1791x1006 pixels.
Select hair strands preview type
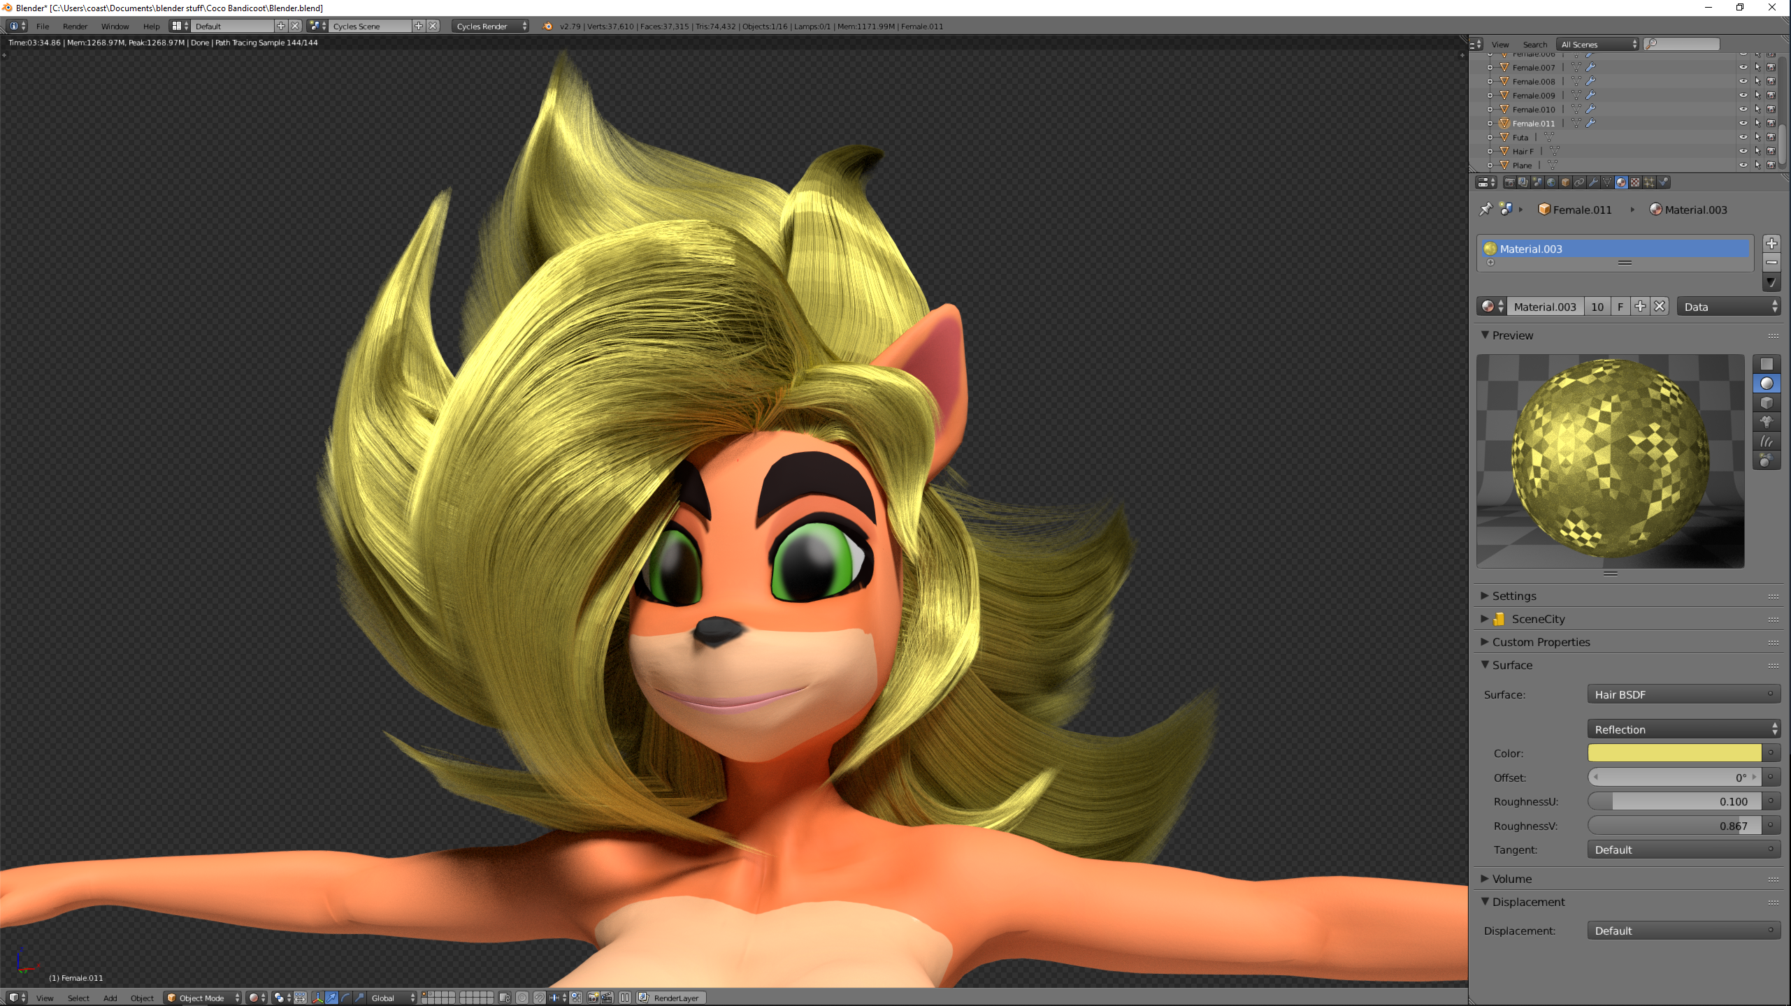tap(1767, 442)
